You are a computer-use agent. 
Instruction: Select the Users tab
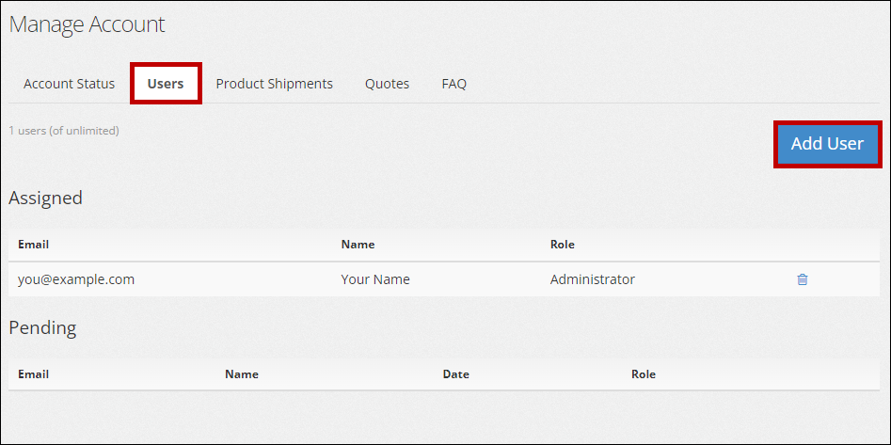(166, 84)
